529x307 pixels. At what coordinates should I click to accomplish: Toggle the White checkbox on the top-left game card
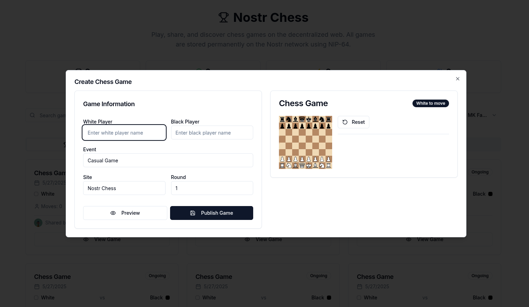pos(36,194)
